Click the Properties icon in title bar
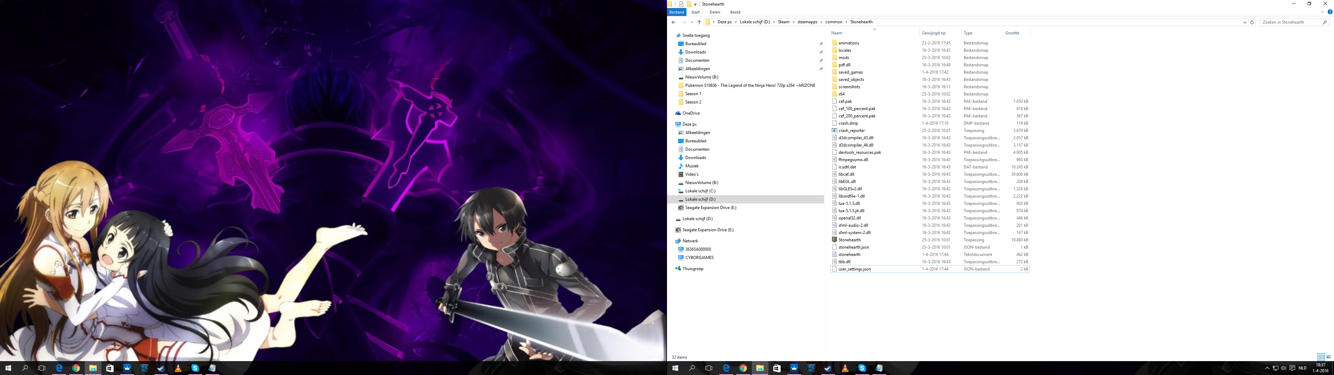The image size is (1334, 375). pos(681,4)
